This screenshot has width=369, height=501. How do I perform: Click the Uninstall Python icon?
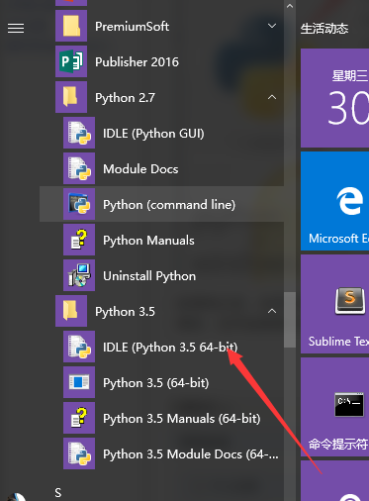click(79, 275)
